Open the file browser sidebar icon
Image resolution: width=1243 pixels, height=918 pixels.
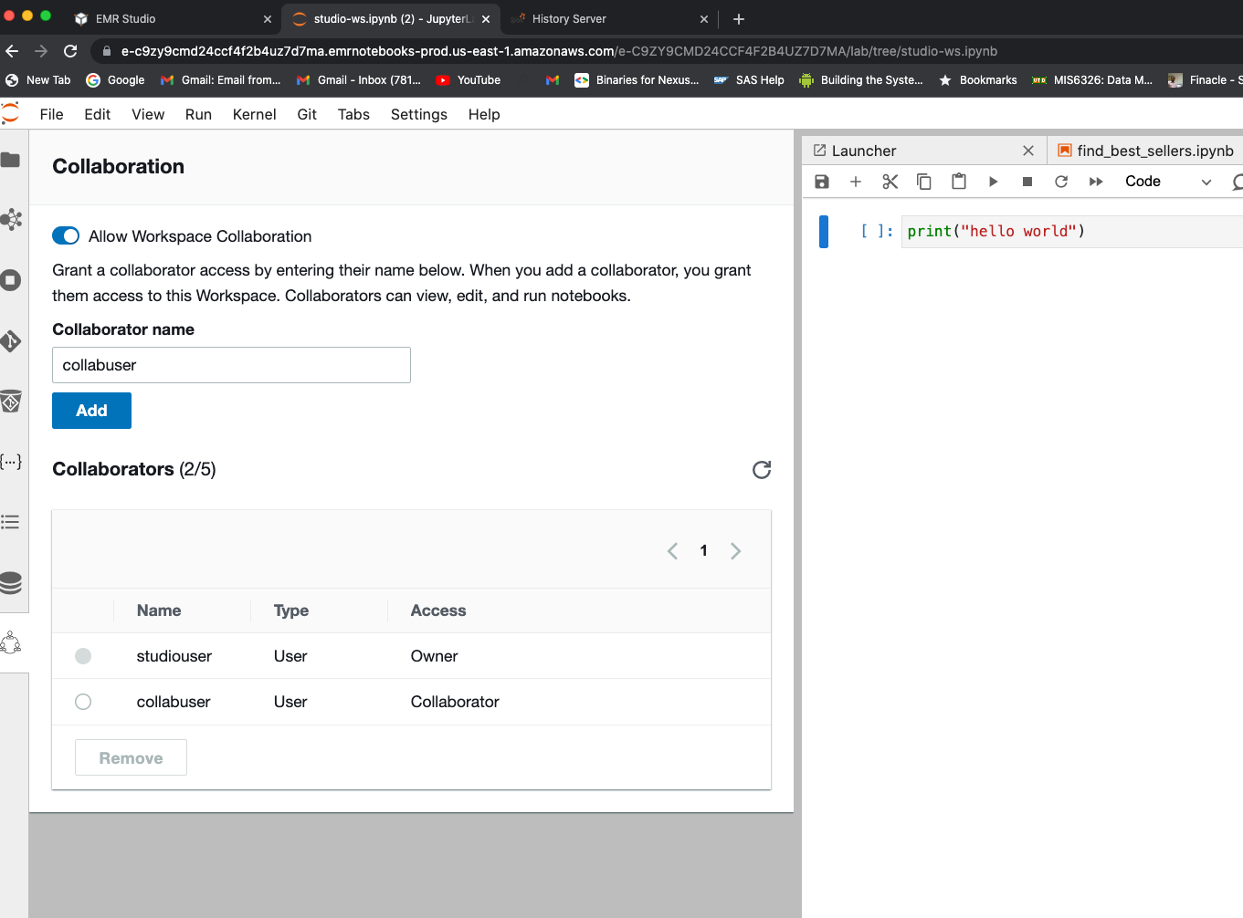coord(11,160)
